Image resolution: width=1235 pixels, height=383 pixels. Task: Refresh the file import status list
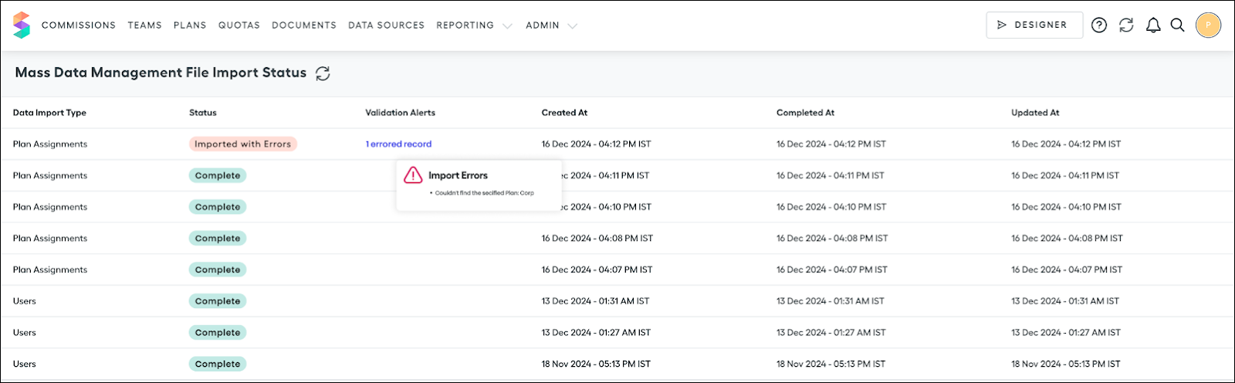[323, 73]
